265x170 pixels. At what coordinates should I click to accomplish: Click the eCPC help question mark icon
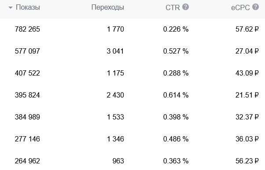255,7
